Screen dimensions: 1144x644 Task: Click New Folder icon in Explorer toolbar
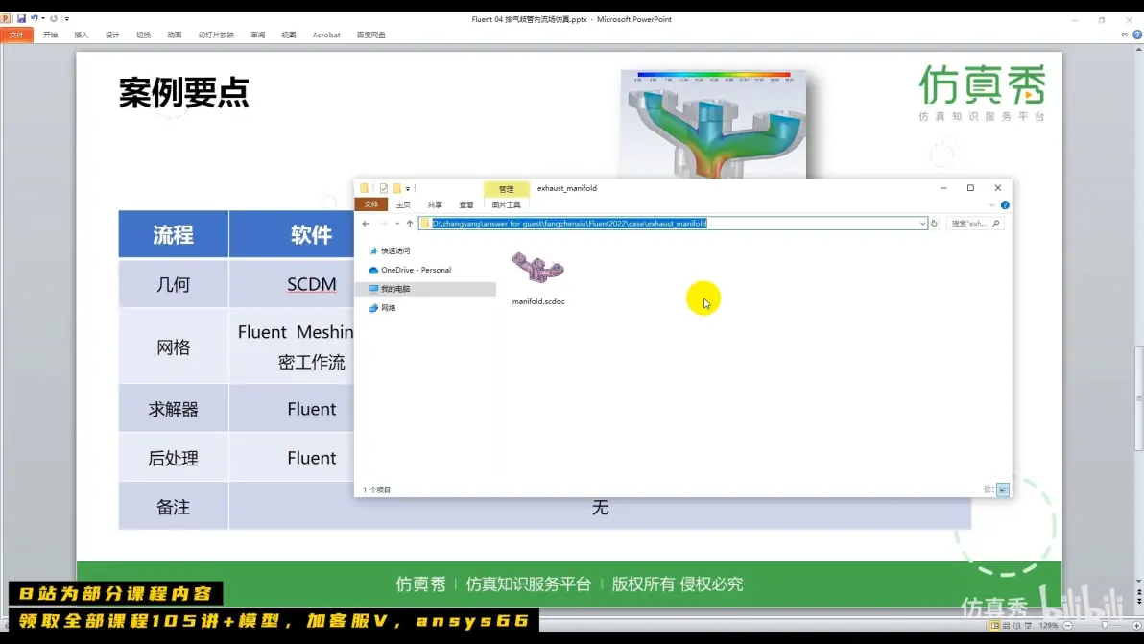(397, 188)
